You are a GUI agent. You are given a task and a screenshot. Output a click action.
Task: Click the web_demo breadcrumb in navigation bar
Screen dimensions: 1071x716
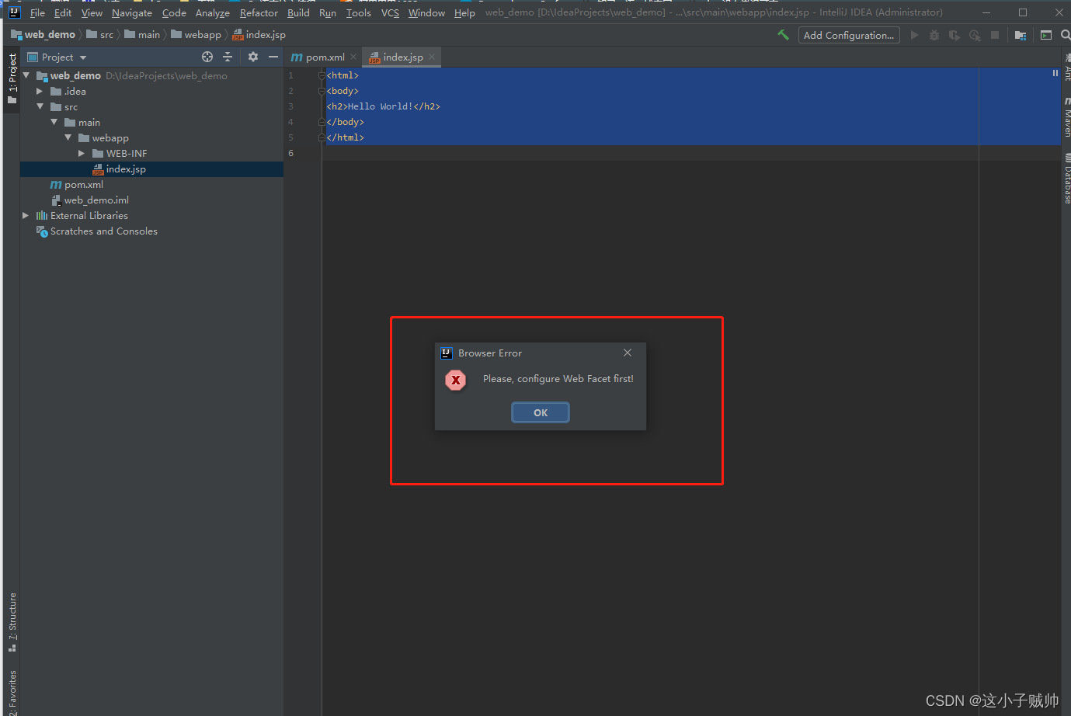[43, 35]
